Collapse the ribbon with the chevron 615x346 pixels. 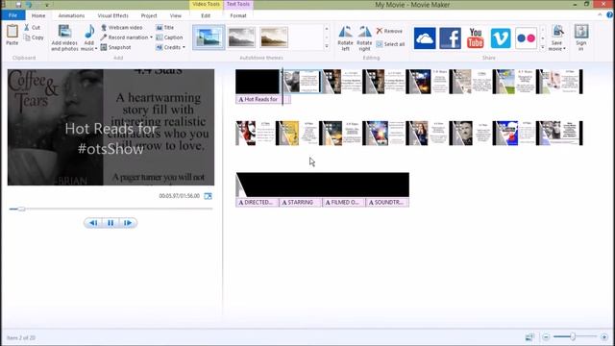[x=600, y=15]
